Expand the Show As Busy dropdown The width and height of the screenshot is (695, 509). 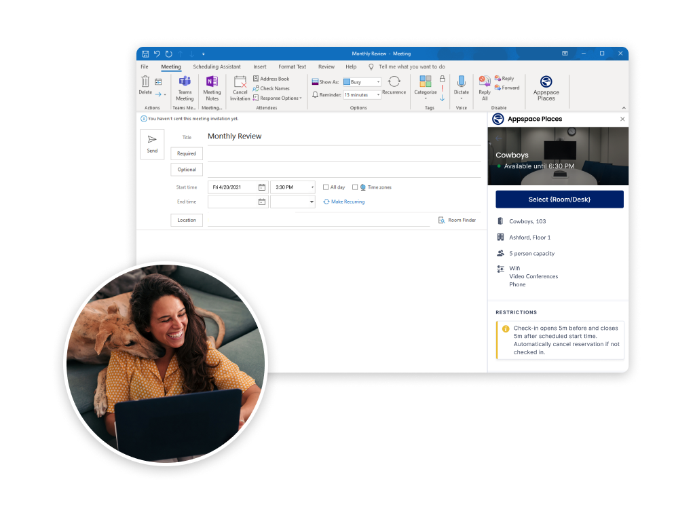378,82
